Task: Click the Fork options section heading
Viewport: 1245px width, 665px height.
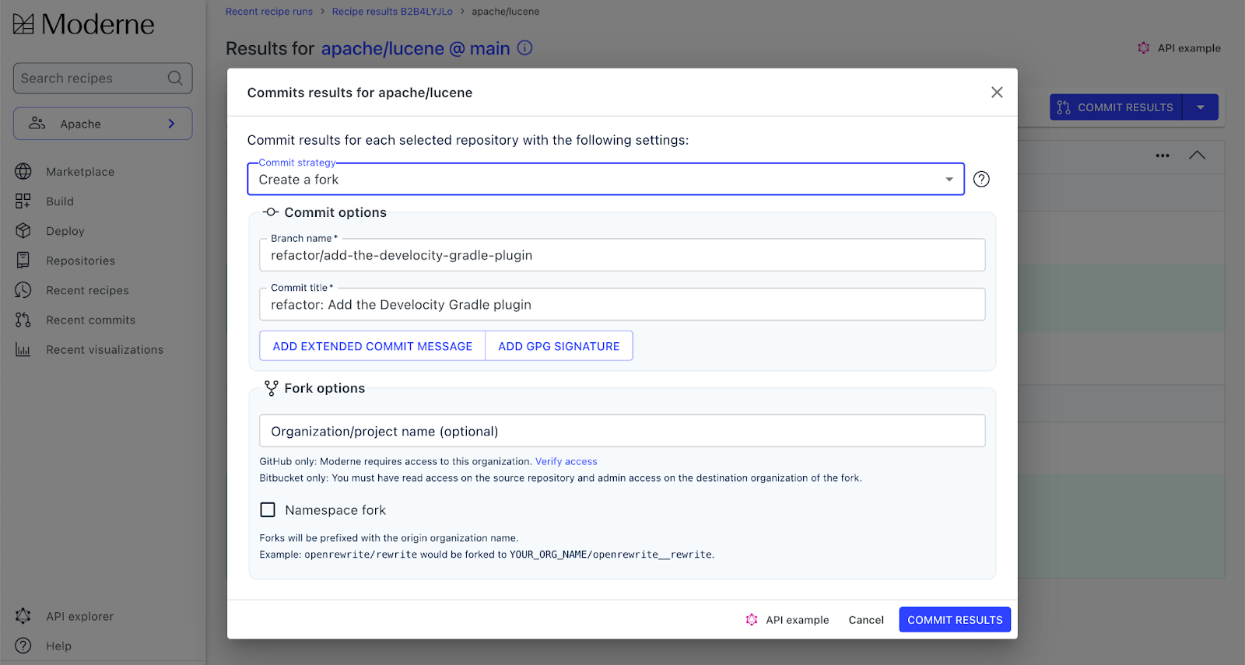Action: click(x=324, y=388)
